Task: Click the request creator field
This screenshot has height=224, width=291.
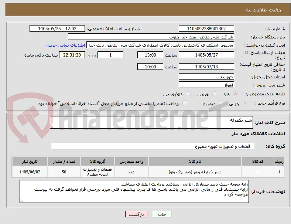Action: [x=160, y=45]
